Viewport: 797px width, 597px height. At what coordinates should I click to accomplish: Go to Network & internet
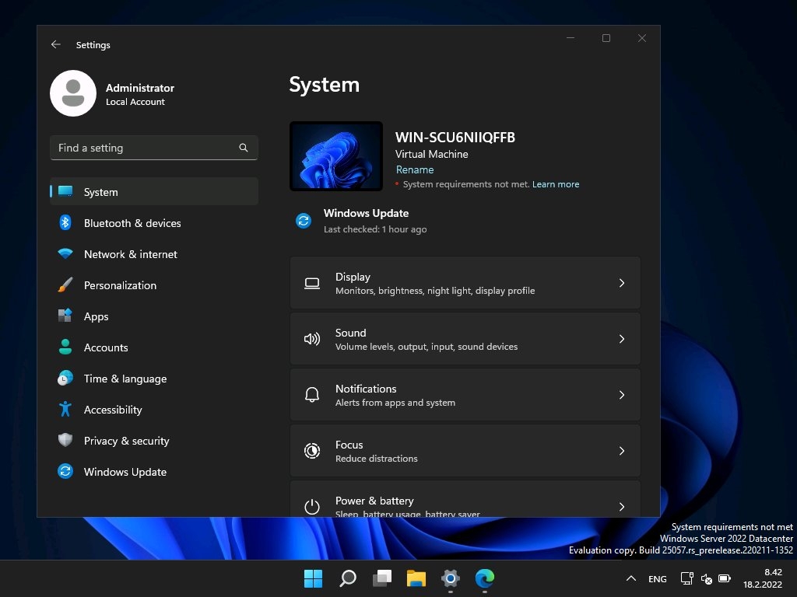(x=154, y=254)
